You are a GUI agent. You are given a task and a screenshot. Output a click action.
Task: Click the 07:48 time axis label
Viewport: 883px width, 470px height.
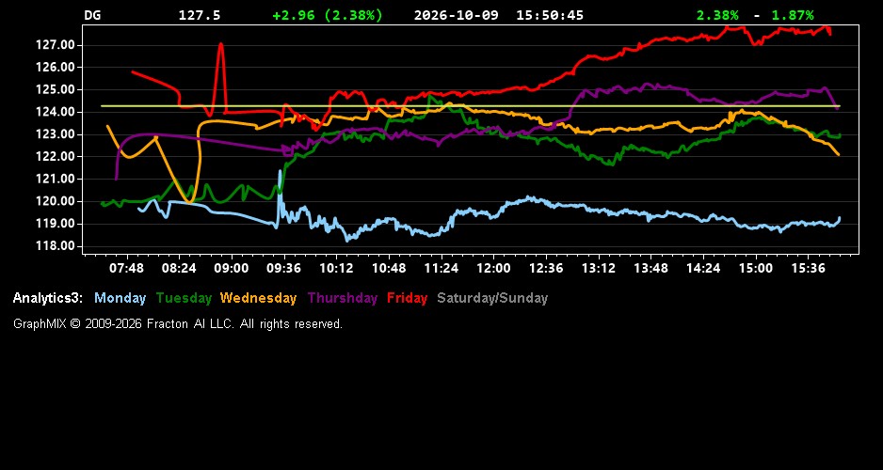pyautogui.click(x=127, y=268)
